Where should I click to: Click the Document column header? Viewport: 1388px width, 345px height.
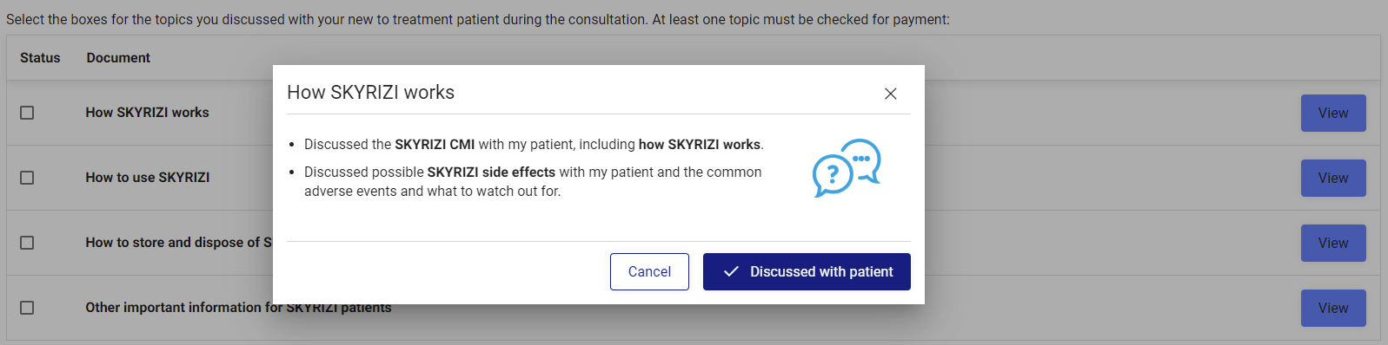pyautogui.click(x=118, y=57)
